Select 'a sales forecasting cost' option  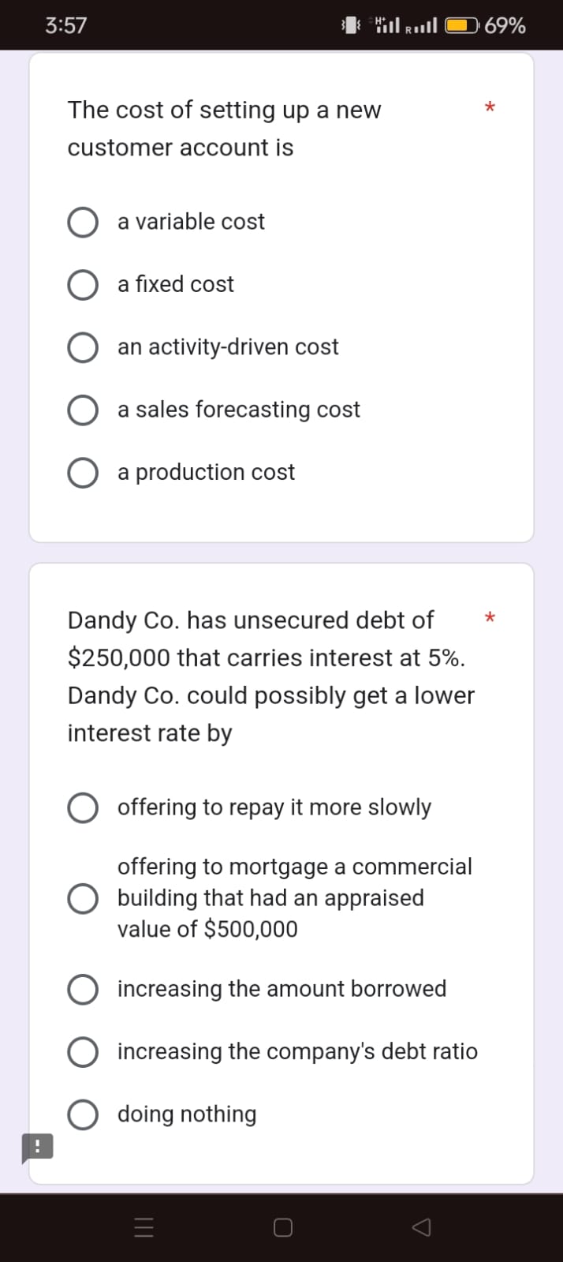coord(83,410)
